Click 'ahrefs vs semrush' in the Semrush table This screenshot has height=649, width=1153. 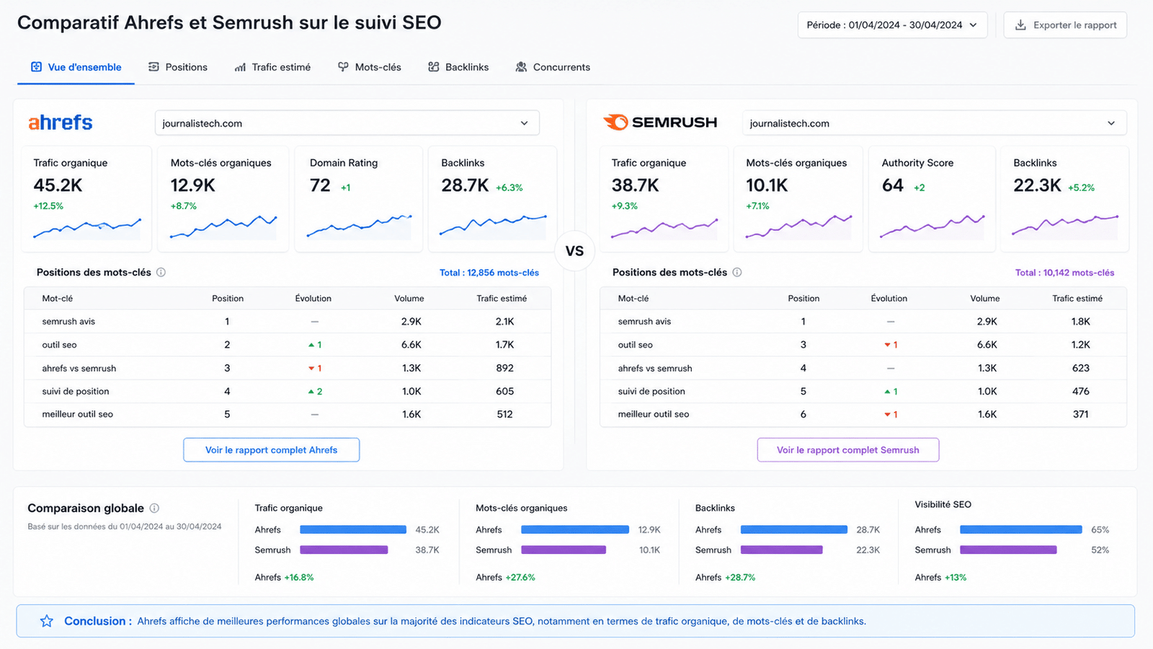tap(655, 368)
